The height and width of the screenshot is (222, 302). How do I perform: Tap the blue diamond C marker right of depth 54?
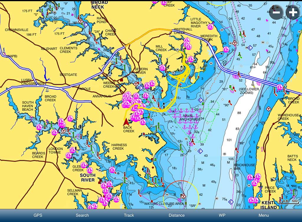[x=250, y=48]
